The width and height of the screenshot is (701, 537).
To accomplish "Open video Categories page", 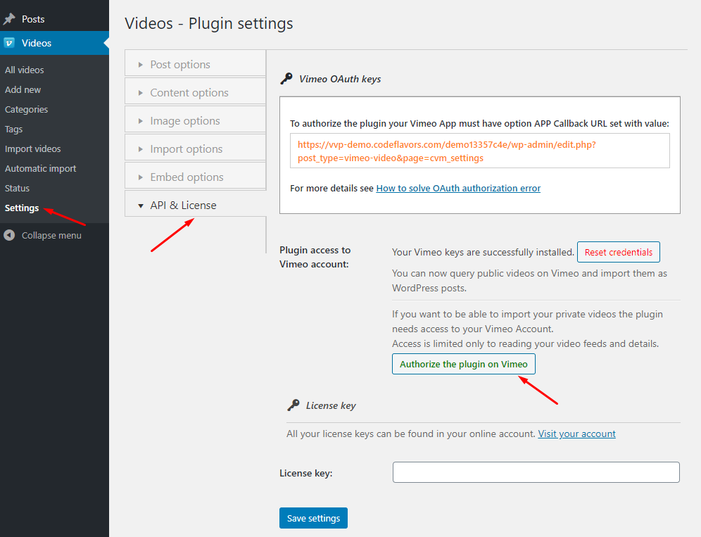I will coord(26,109).
